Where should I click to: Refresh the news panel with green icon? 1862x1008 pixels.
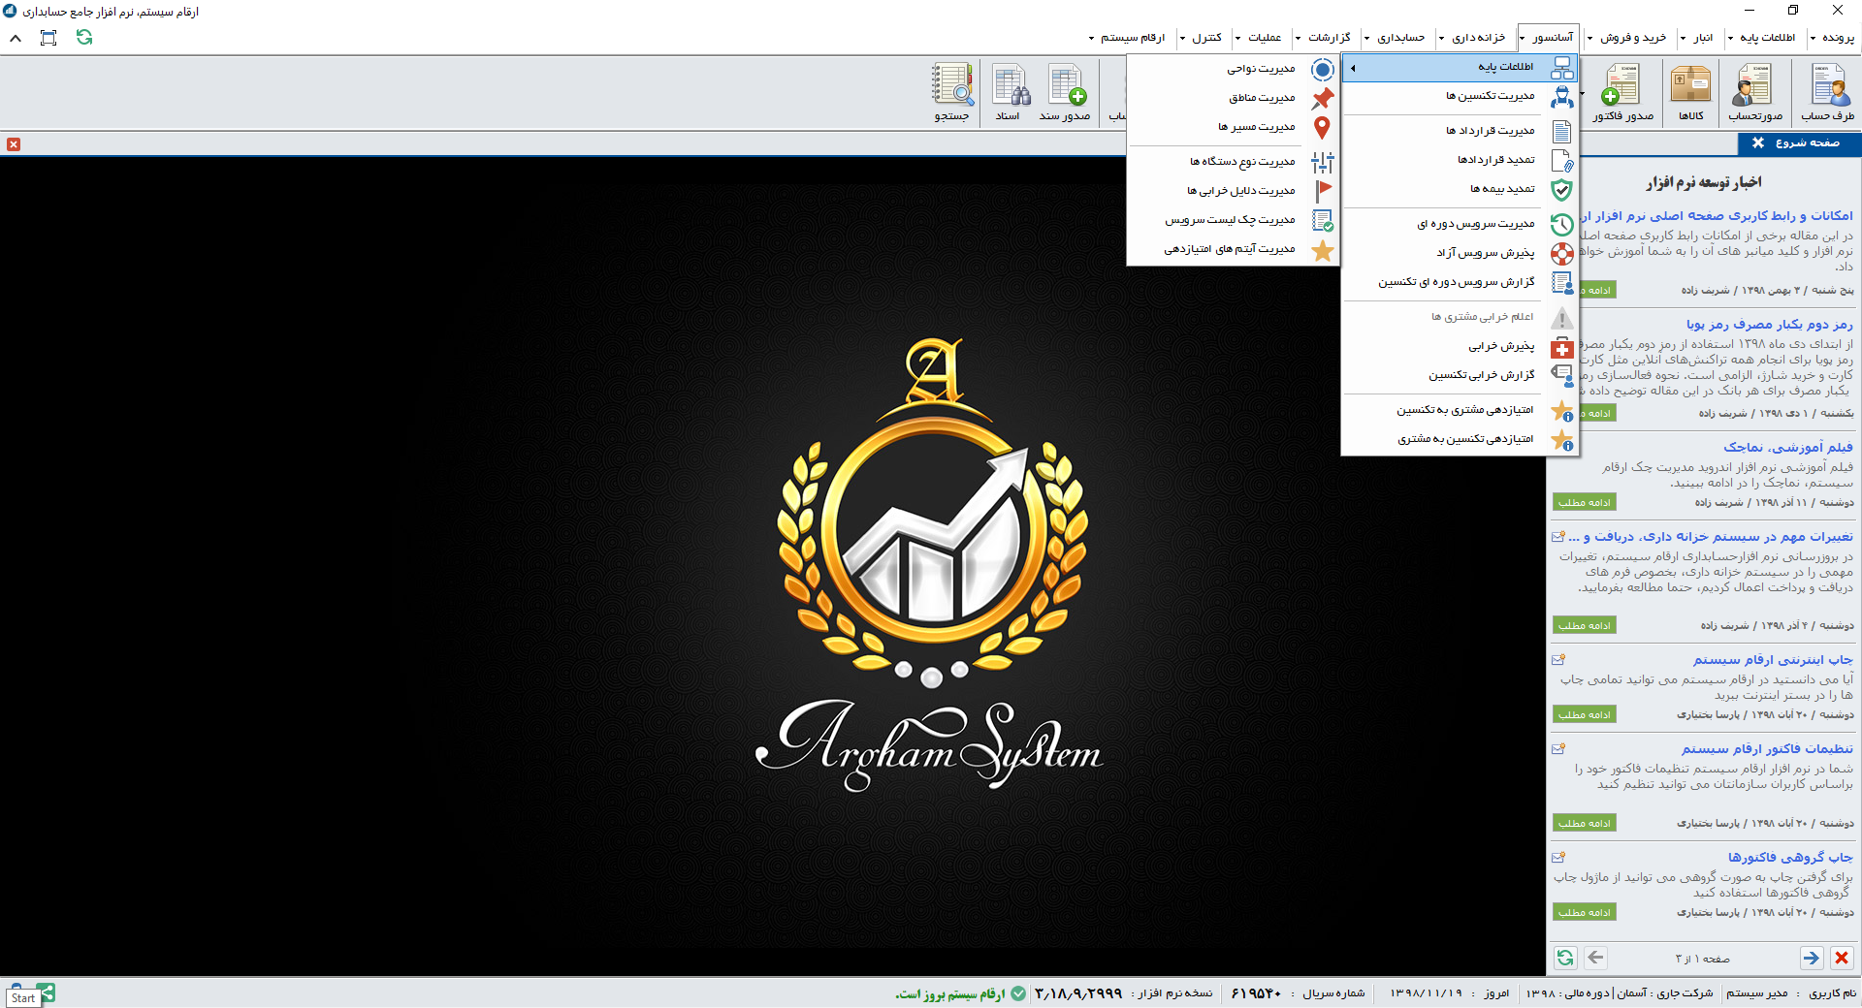(1565, 958)
